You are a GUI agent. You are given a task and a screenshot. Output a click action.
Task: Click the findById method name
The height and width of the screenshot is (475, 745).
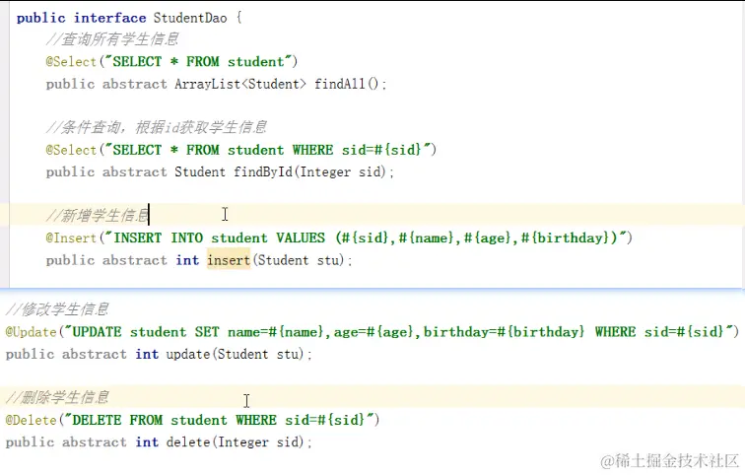coord(263,171)
